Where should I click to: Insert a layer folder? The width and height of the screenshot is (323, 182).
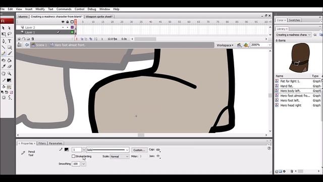[28, 39]
